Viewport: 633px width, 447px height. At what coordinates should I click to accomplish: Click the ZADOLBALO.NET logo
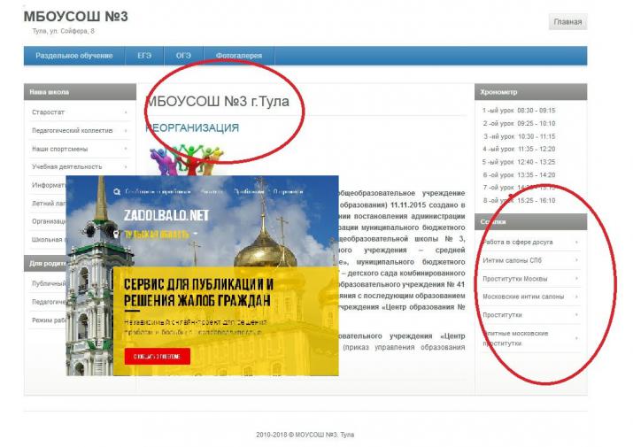(166, 213)
